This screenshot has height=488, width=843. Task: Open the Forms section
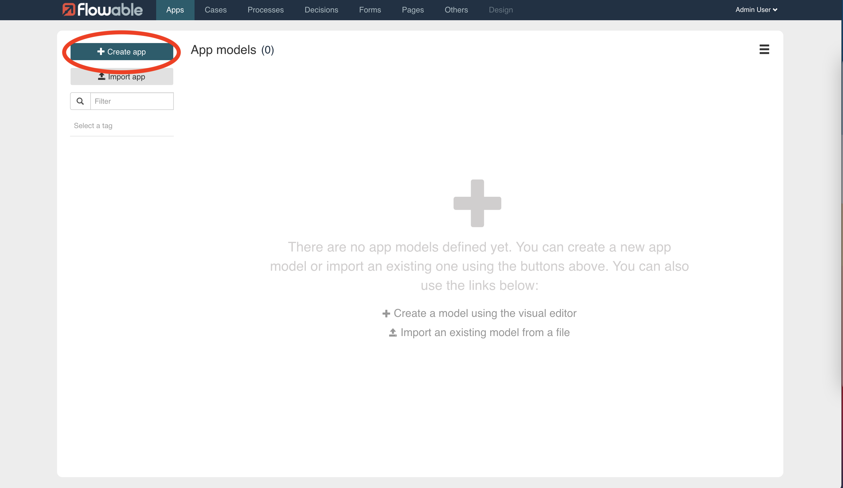(x=370, y=10)
